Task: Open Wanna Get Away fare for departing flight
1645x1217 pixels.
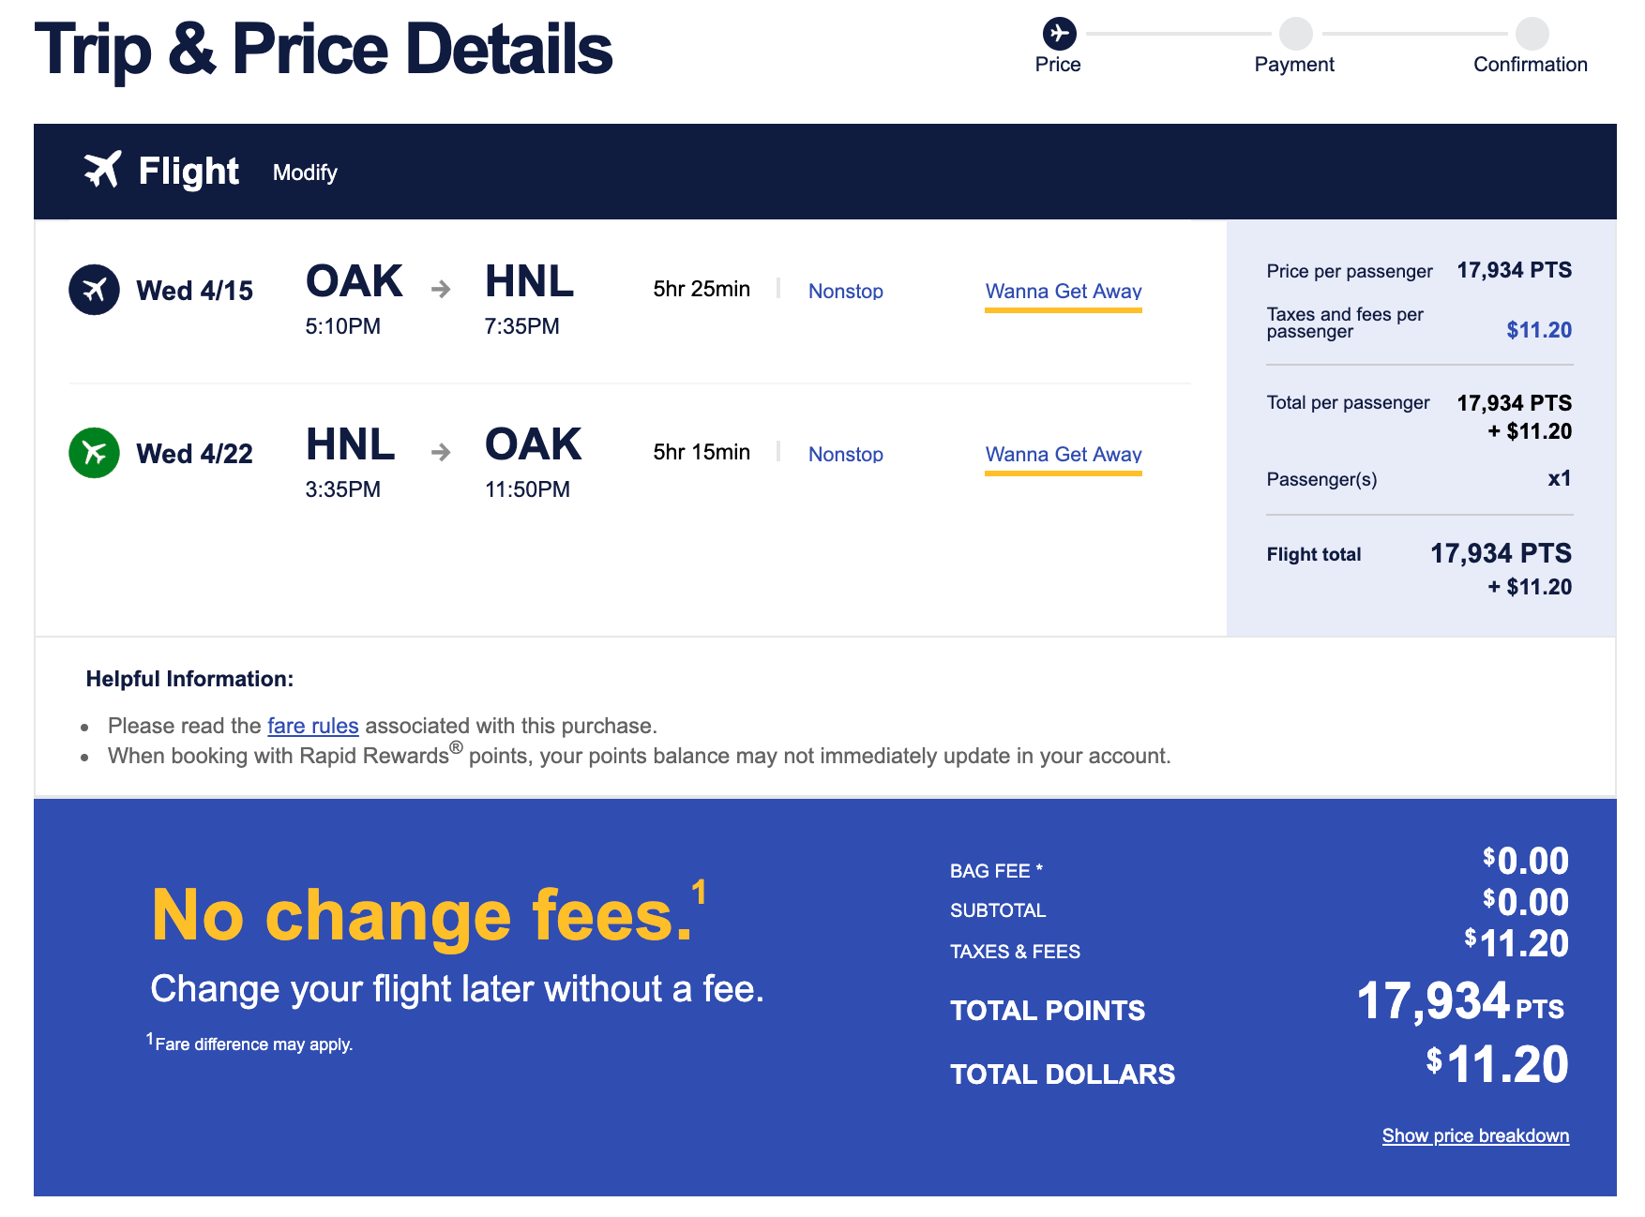Action: point(1063,292)
